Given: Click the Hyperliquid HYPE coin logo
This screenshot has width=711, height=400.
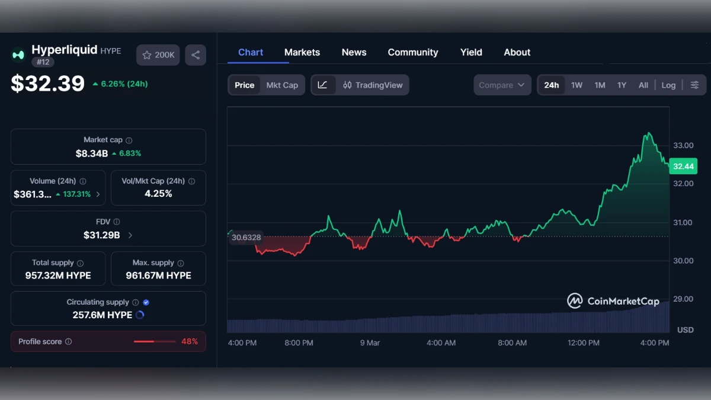Looking at the screenshot, I should click(x=18, y=54).
